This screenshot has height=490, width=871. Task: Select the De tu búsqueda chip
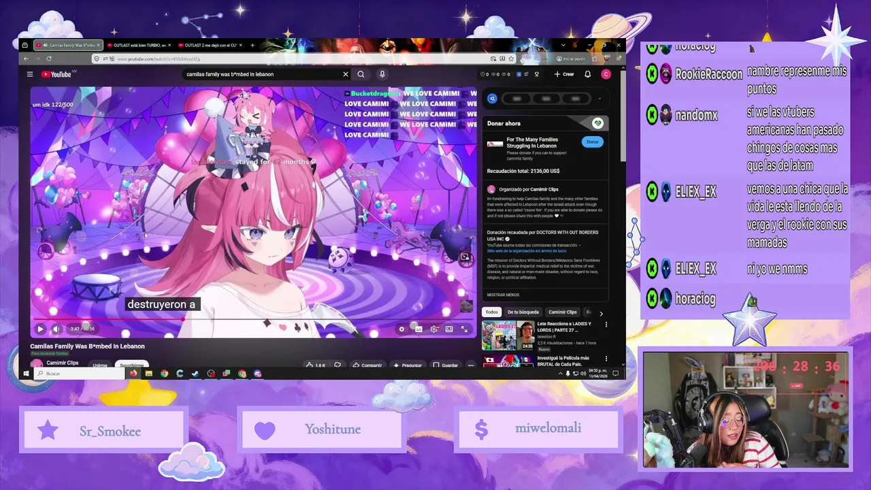point(523,312)
